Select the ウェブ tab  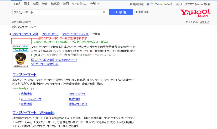16,4
